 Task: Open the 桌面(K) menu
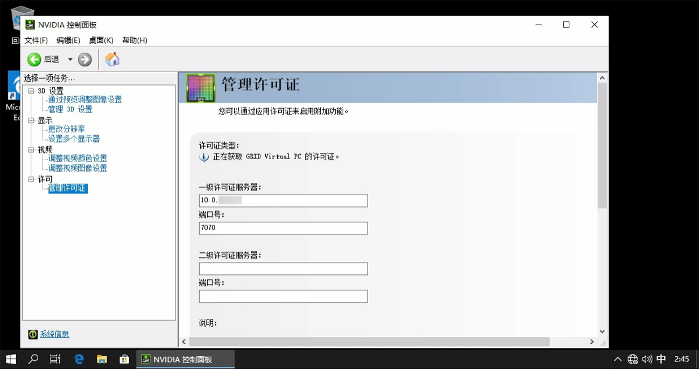[101, 40]
